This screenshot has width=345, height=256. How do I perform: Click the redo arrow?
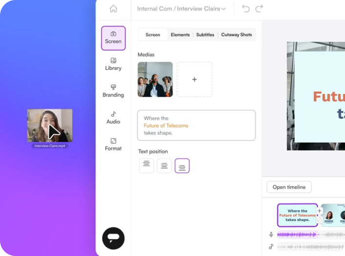tap(259, 9)
